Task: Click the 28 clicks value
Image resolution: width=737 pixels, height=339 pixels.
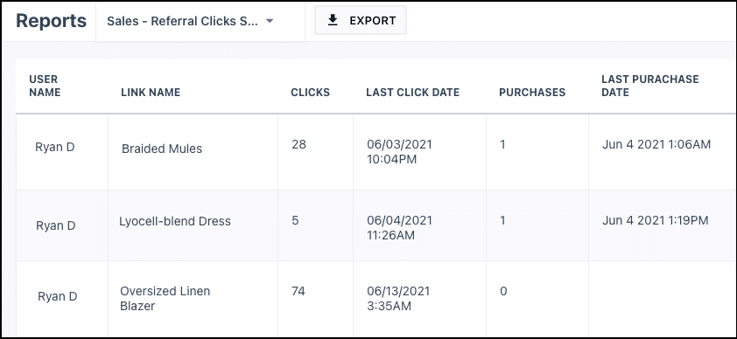Action: pos(298,144)
